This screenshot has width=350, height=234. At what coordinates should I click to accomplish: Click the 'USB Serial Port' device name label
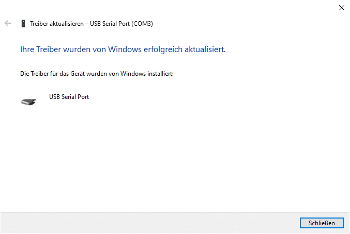pyautogui.click(x=69, y=96)
